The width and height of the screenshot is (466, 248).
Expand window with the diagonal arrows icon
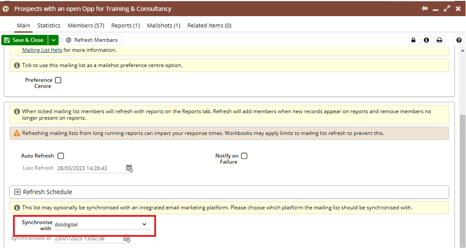pyautogui.click(x=447, y=9)
